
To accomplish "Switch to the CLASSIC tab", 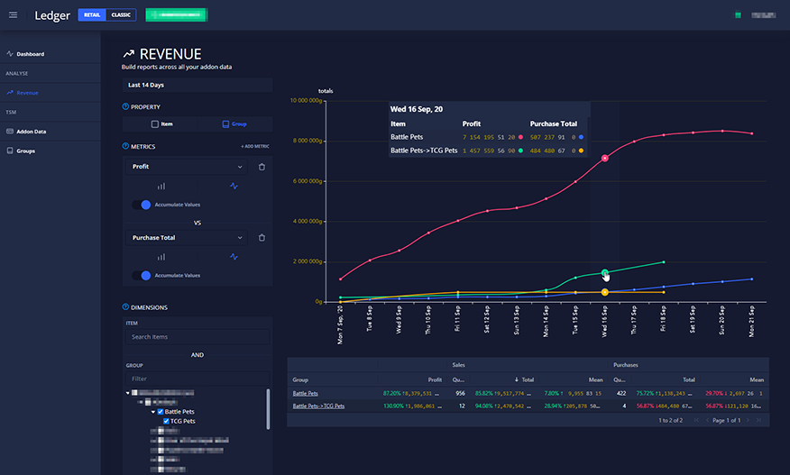I will point(121,15).
